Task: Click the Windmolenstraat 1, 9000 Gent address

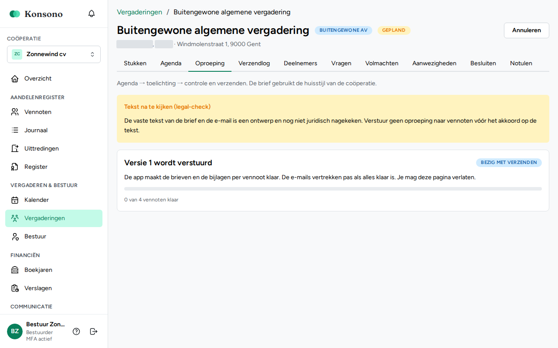Action: point(219,44)
